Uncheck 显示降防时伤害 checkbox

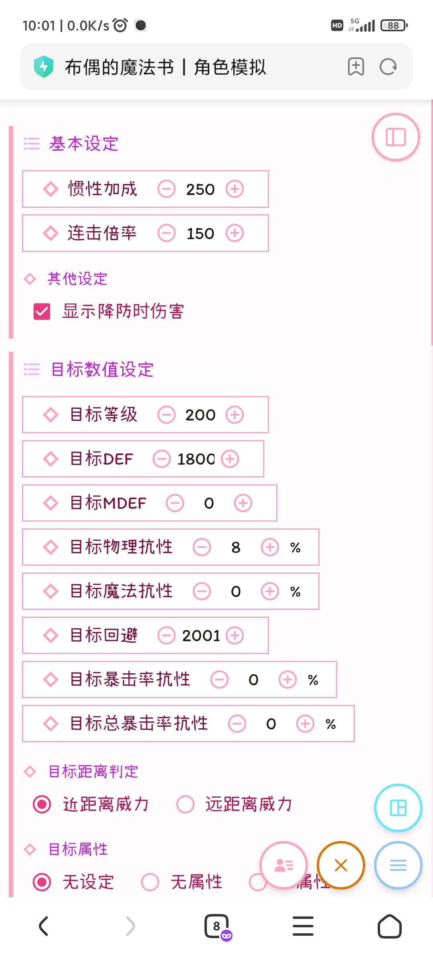(x=42, y=311)
